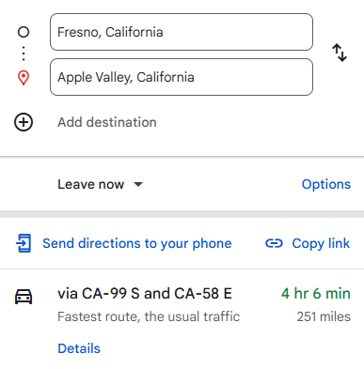The width and height of the screenshot is (364, 369).
Task: Select the car driving route icon
Action: coord(24,297)
